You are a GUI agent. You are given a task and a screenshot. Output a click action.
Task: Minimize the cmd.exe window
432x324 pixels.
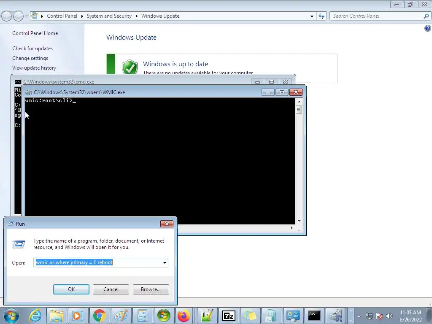pos(257,82)
